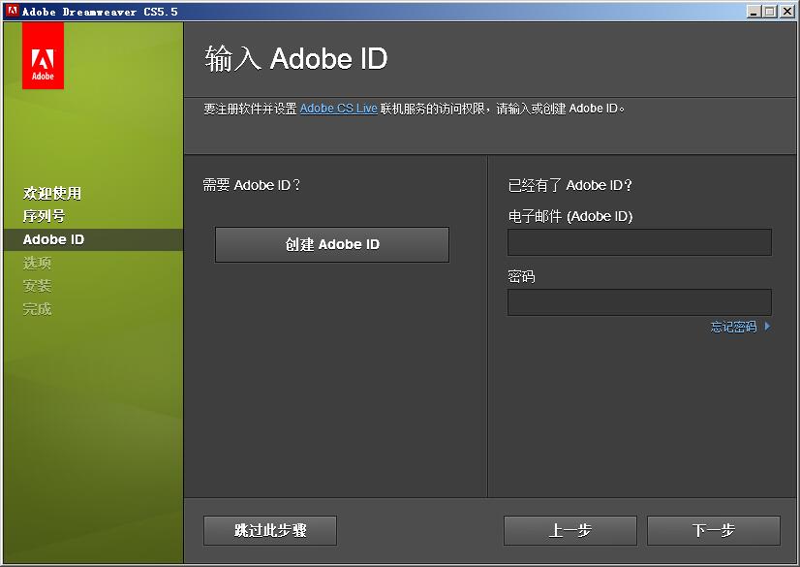The height and width of the screenshot is (567, 800).
Task: Select the 欢迎使用 step in sidebar
Action: (x=52, y=194)
